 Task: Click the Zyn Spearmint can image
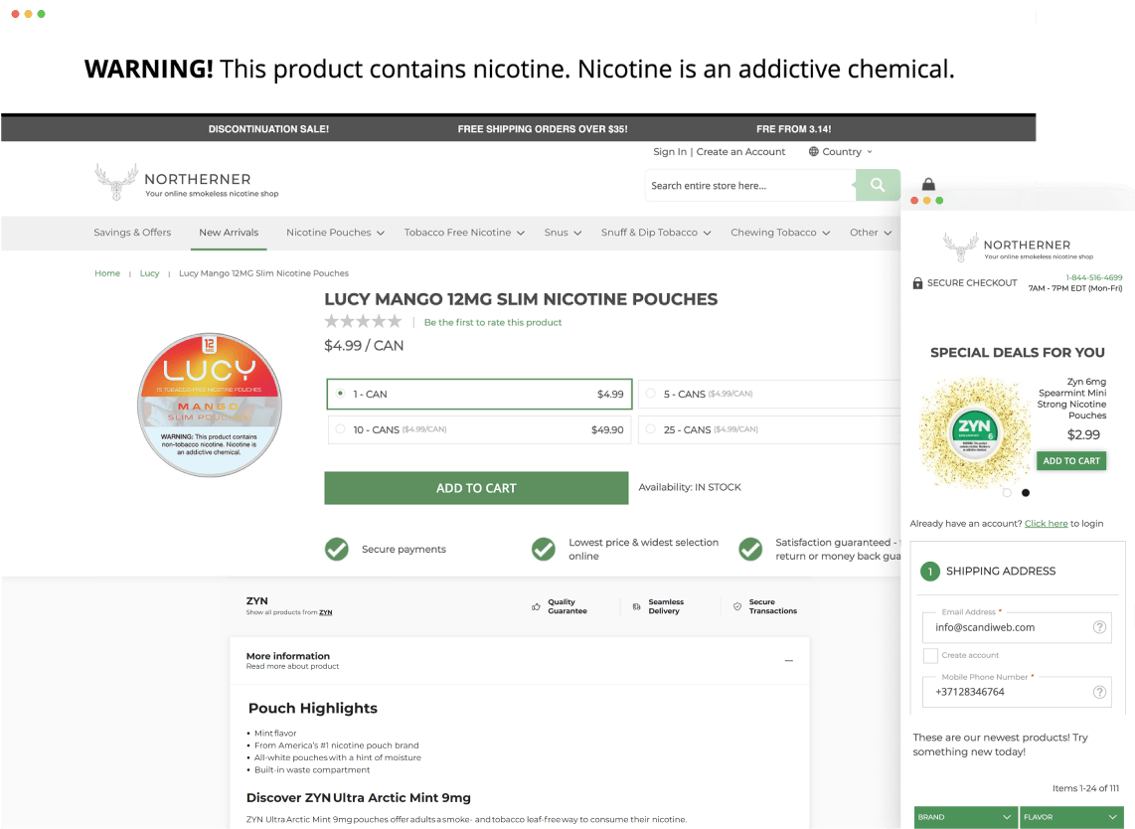click(974, 431)
